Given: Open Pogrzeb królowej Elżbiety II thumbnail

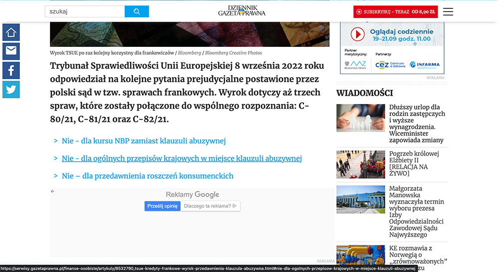Looking at the screenshot, I should [360, 164].
